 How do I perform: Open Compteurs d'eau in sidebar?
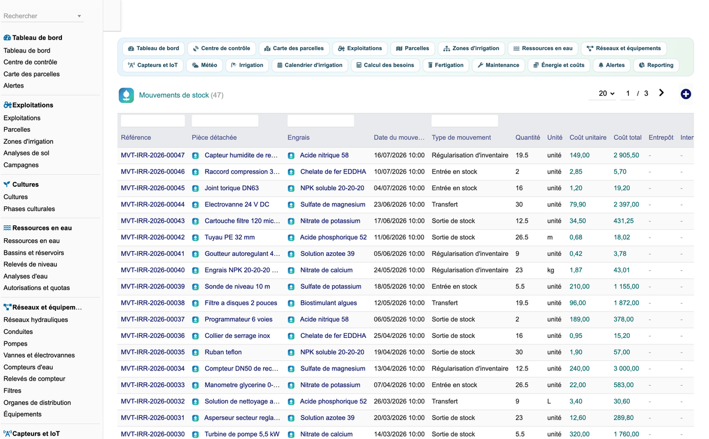[x=28, y=367]
